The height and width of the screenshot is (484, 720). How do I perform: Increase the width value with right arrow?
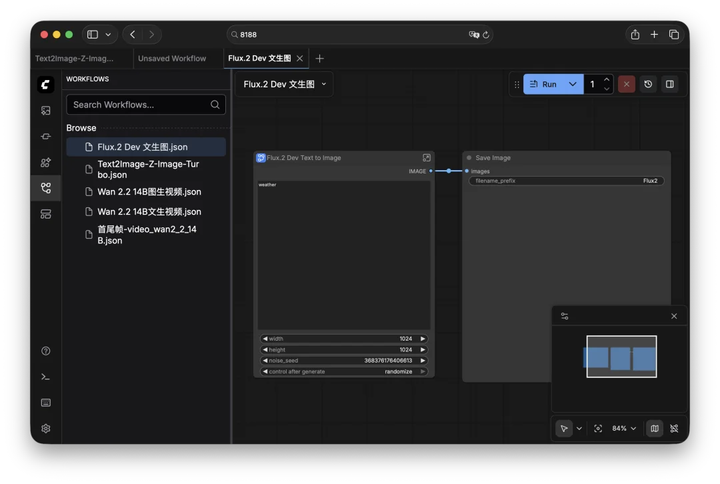(423, 339)
